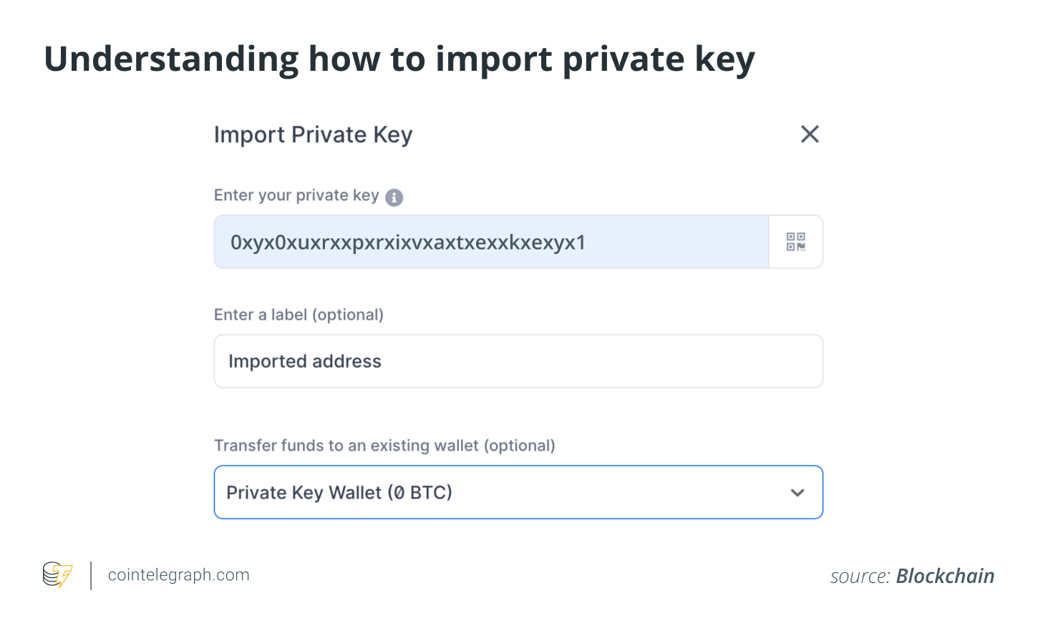The height and width of the screenshot is (633, 1038).
Task: Close the Import Private Key dialog
Action: click(810, 134)
